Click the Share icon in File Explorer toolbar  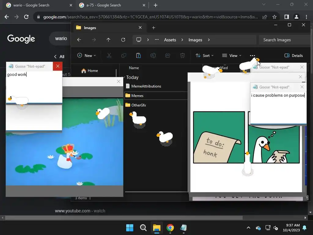tap(168, 56)
